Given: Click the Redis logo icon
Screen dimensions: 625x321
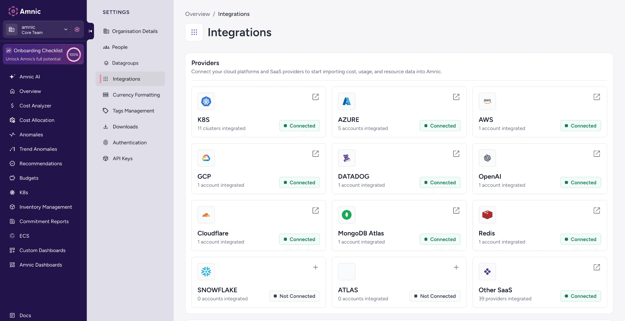Looking at the screenshot, I should 487,215.
